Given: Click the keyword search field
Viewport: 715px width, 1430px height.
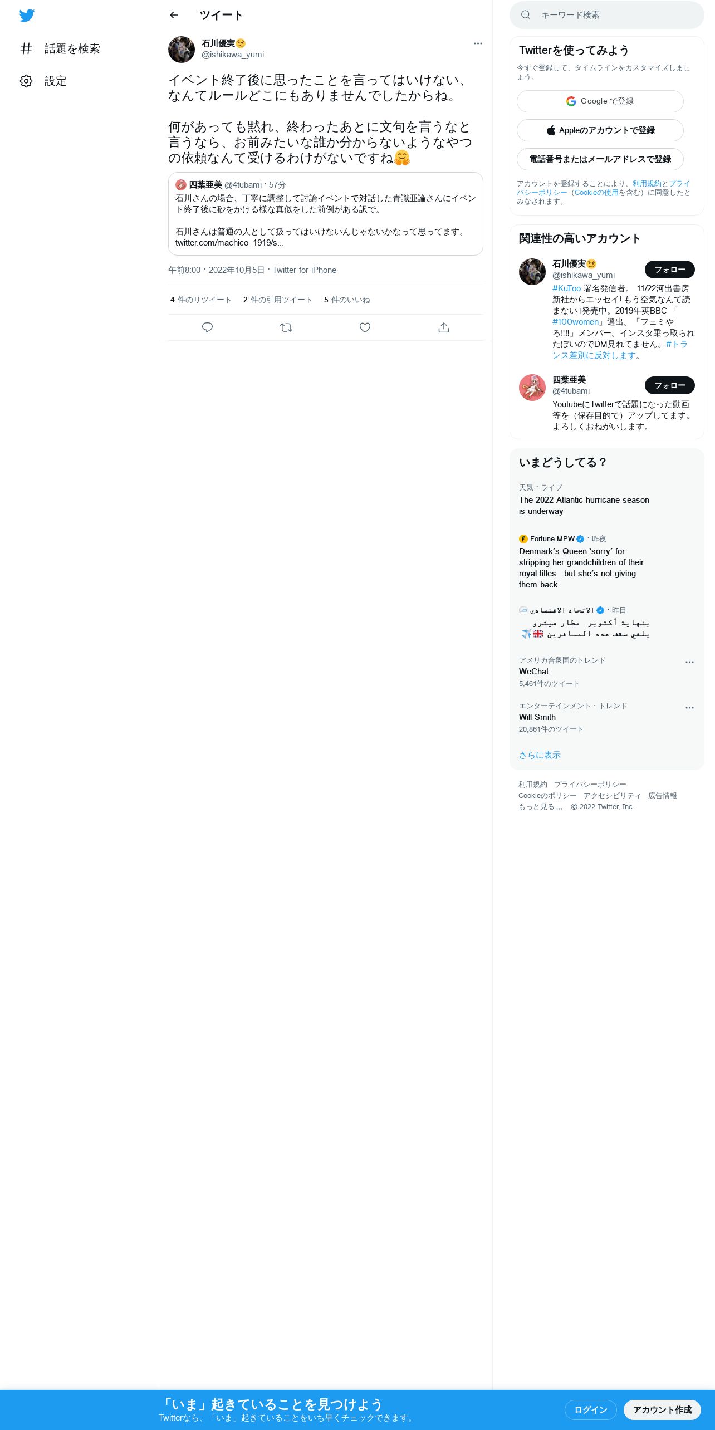Looking at the screenshot, I should pyautogui.click(x=607, y=15).
